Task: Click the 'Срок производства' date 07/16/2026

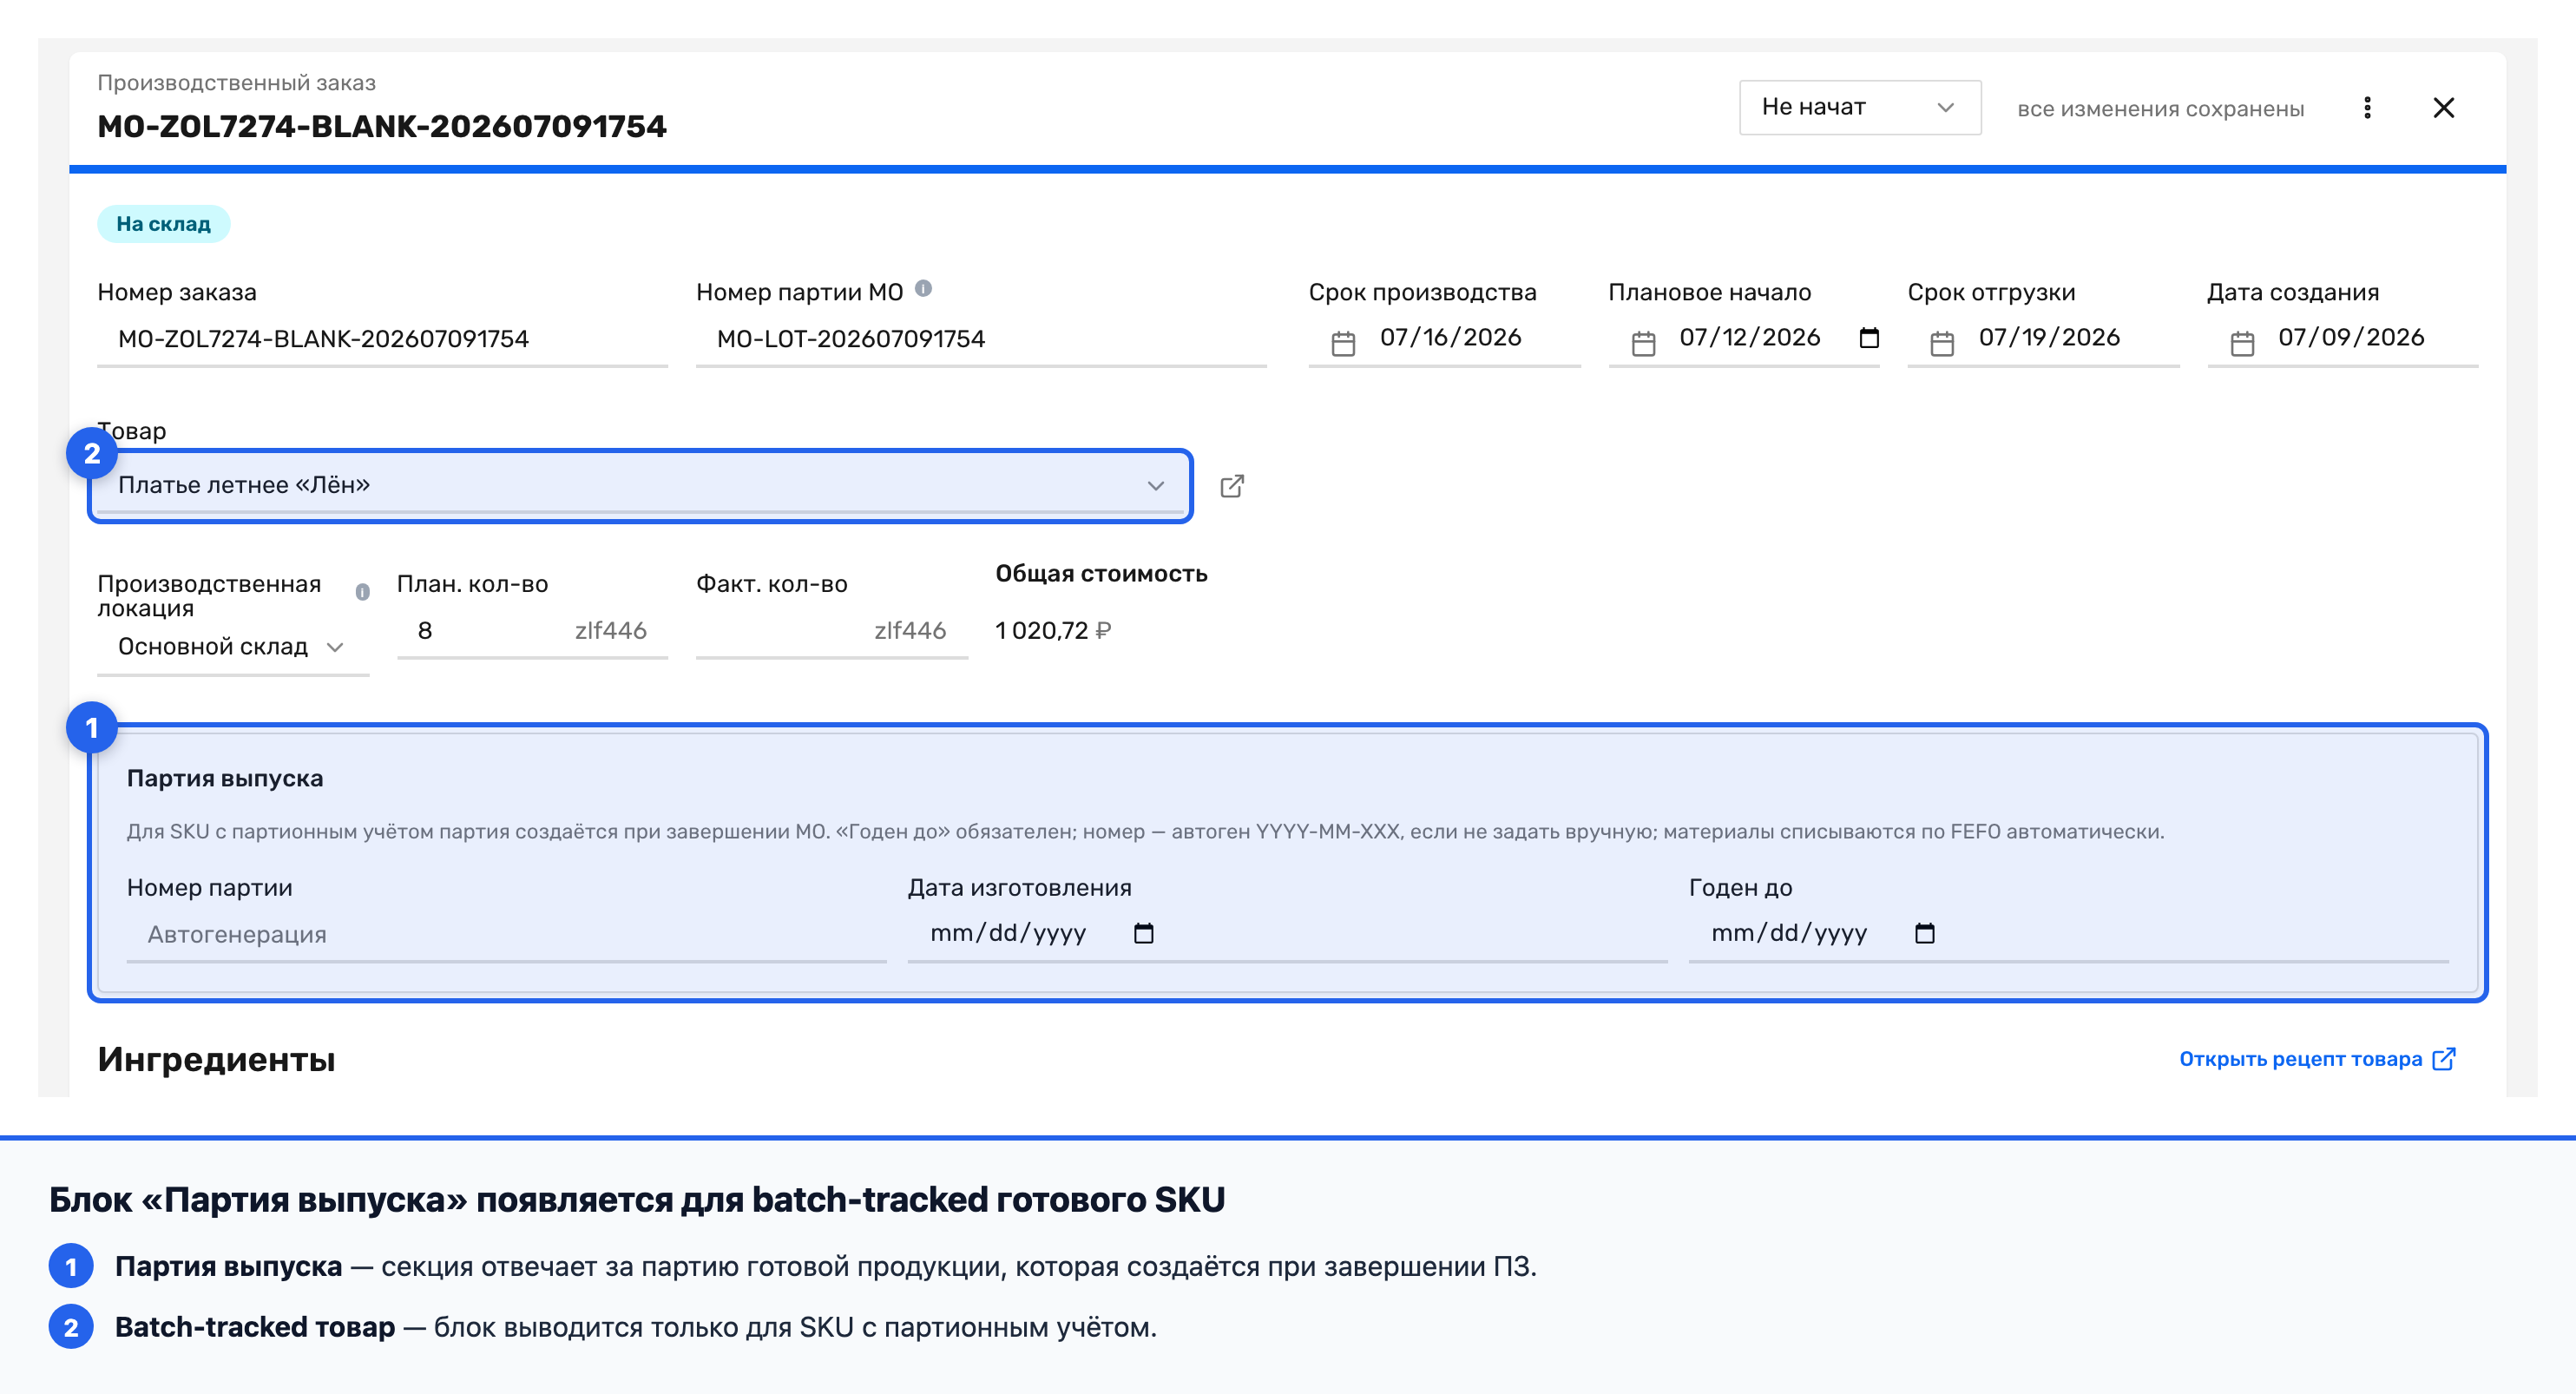Action: (x=1450, y=338)
